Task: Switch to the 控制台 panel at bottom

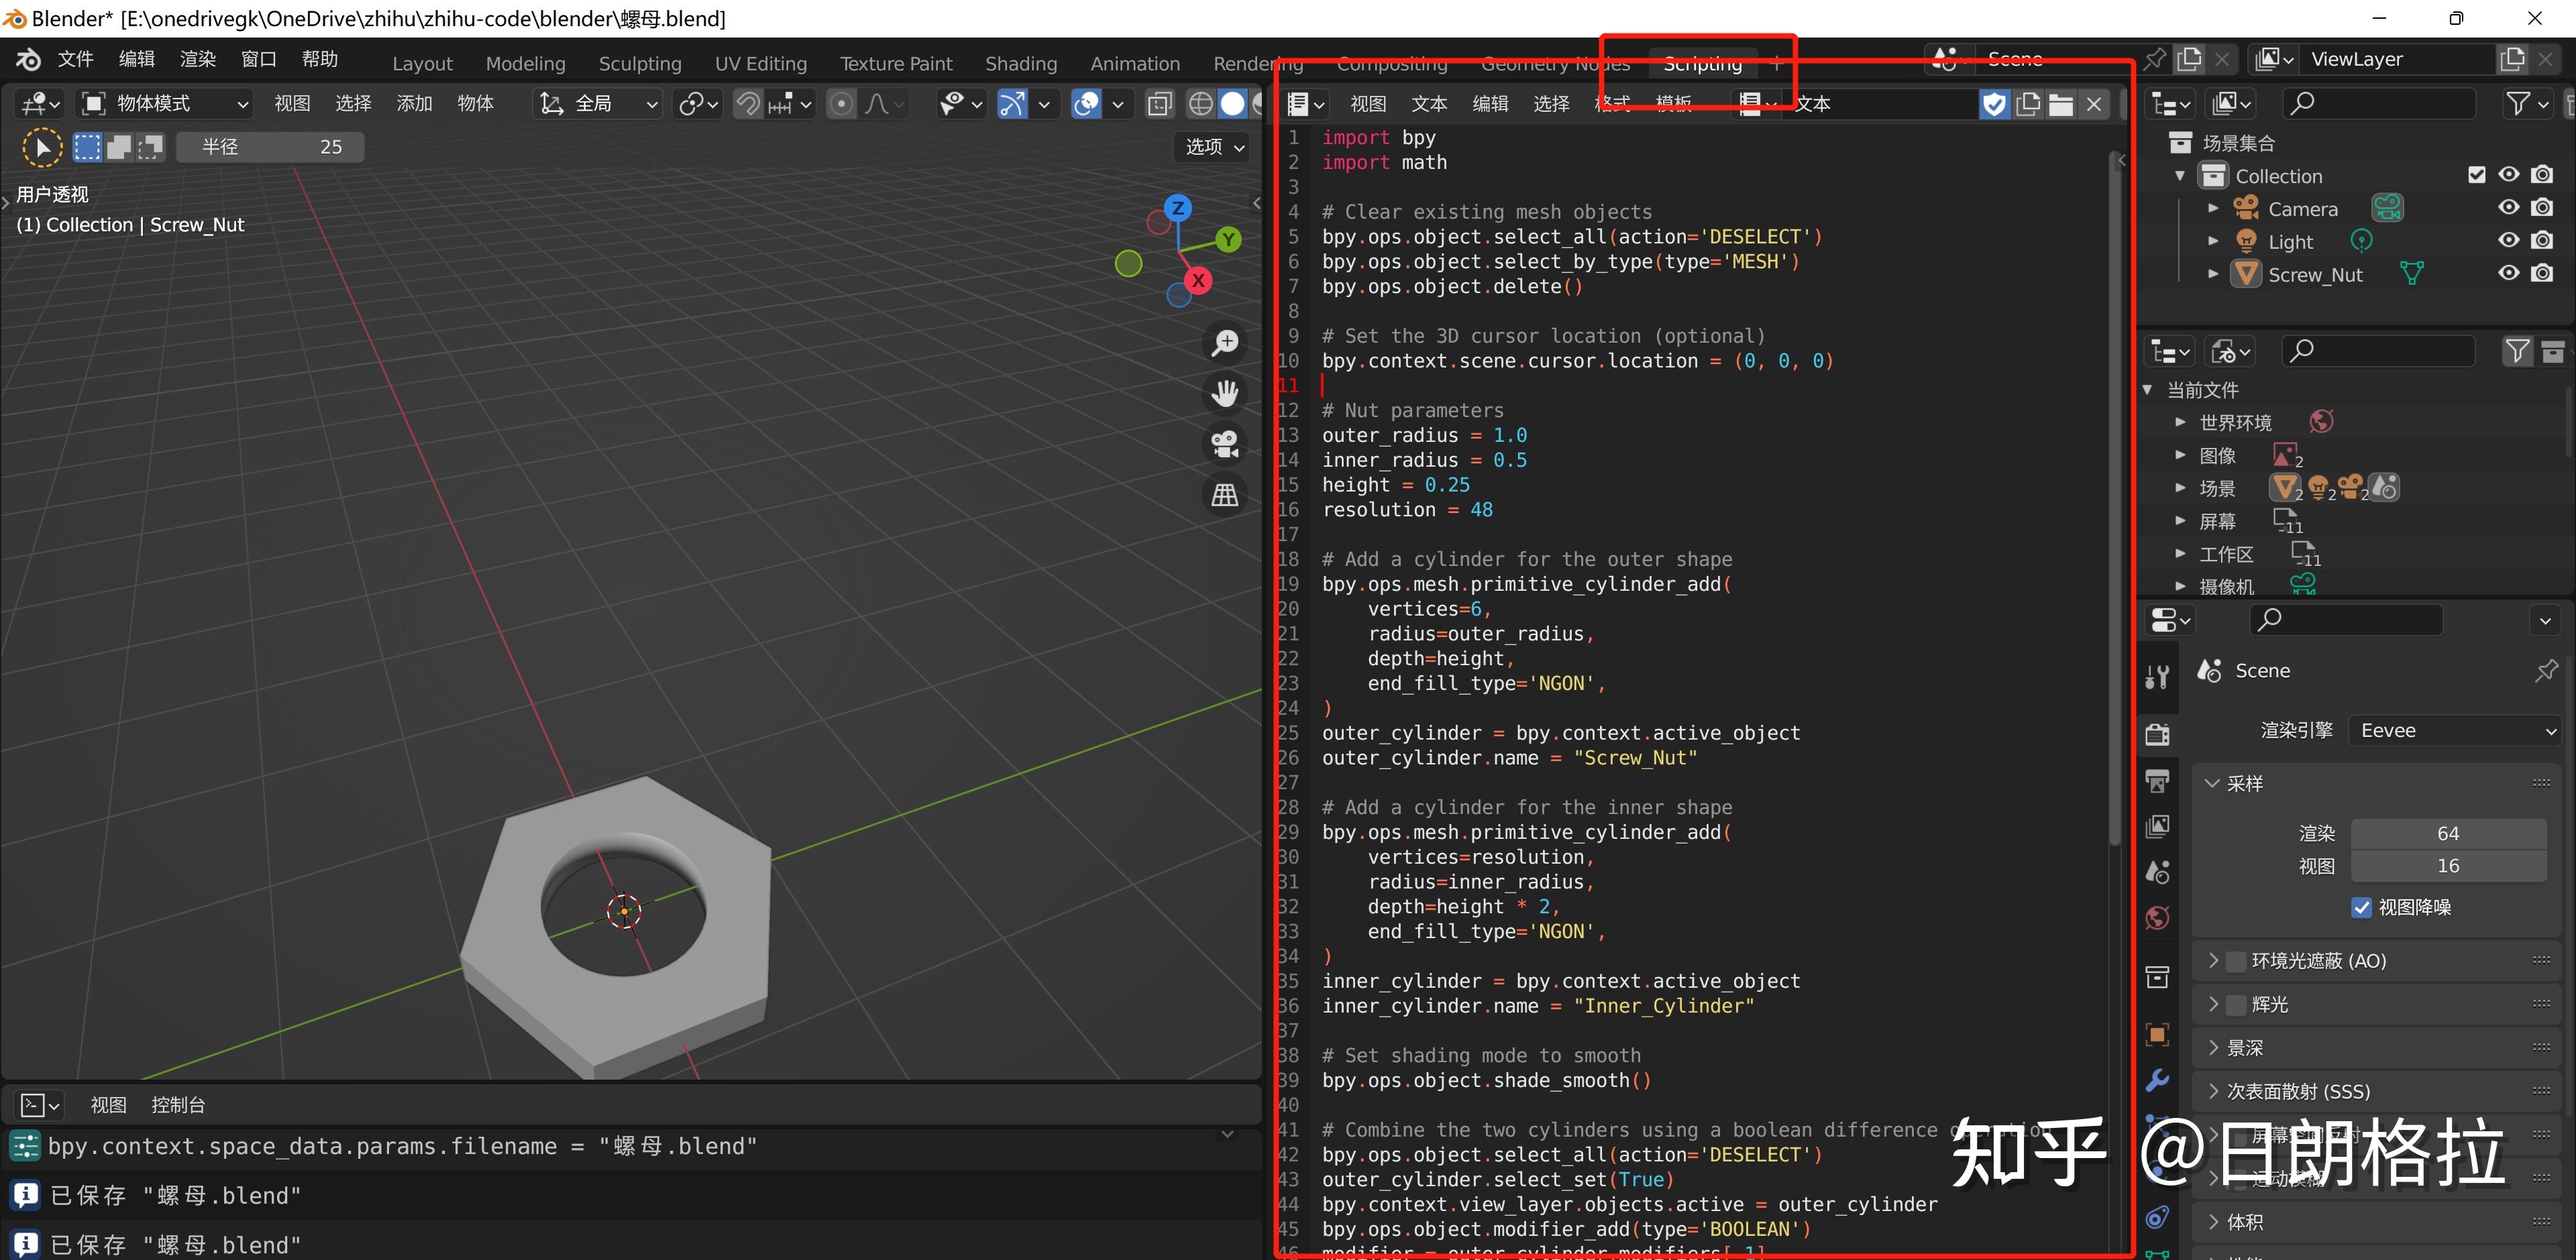Action: (x=178, y=1104)
